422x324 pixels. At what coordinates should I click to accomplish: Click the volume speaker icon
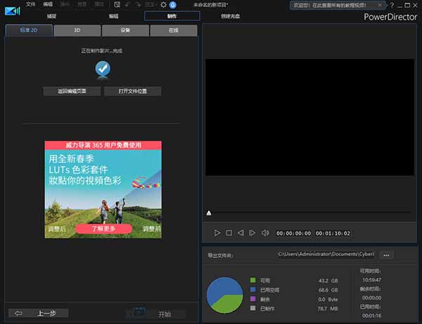pyautogui.click(x=265, y=233)
